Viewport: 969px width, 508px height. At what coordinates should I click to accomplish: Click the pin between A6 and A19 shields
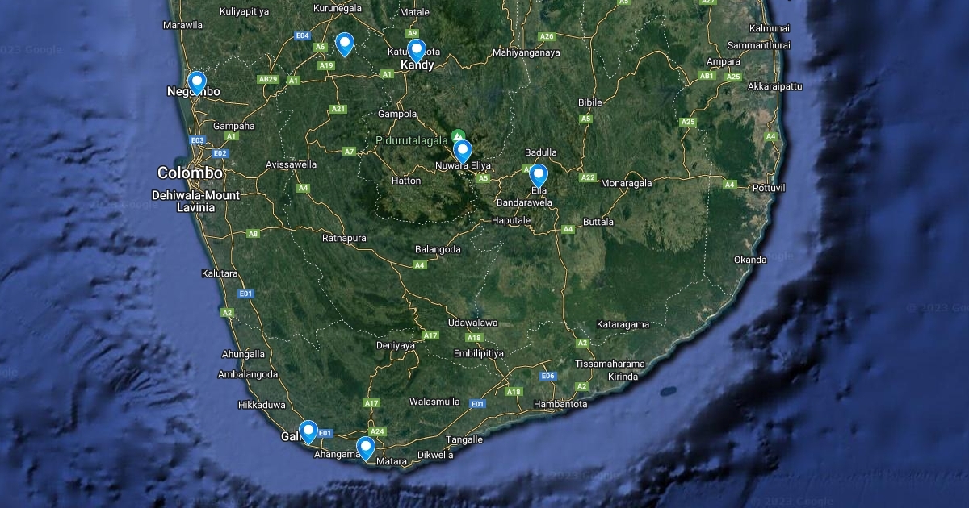tap(345, 44)
